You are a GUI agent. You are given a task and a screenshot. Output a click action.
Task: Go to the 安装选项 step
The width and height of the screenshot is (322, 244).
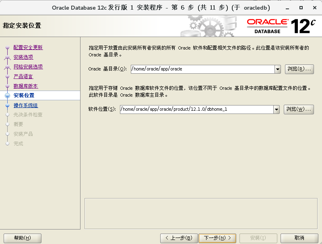[x=23, y=57]
